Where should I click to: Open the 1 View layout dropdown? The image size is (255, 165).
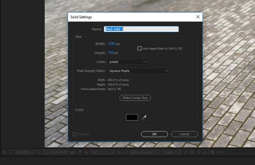171,152
